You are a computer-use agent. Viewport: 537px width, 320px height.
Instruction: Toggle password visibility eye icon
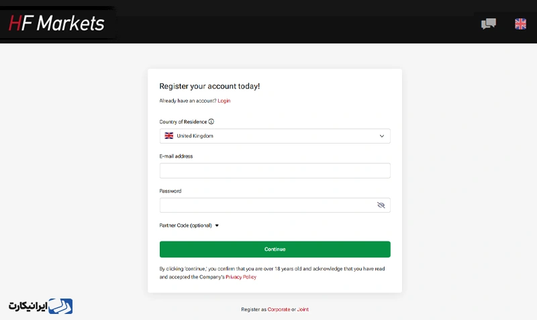coord(381,205)
